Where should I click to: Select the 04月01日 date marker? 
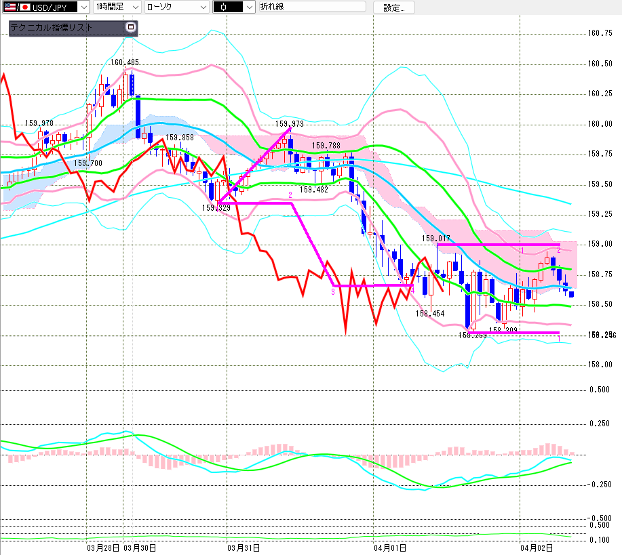click(x=389, y=546)
